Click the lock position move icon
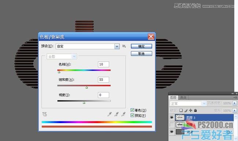 pyautogui.click(x=190, y=110)
